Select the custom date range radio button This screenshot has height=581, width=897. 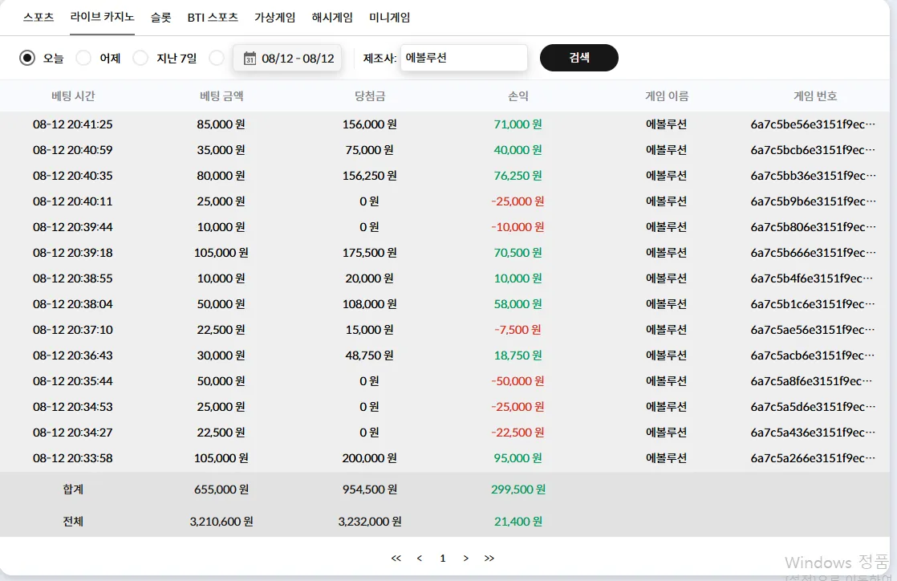pyautogui.click(x=217, y=58)
